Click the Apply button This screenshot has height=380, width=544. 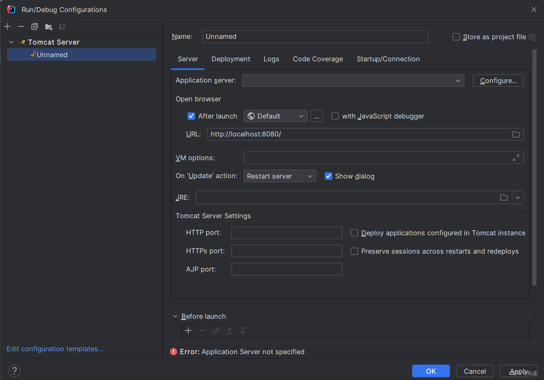pos(519,371)
